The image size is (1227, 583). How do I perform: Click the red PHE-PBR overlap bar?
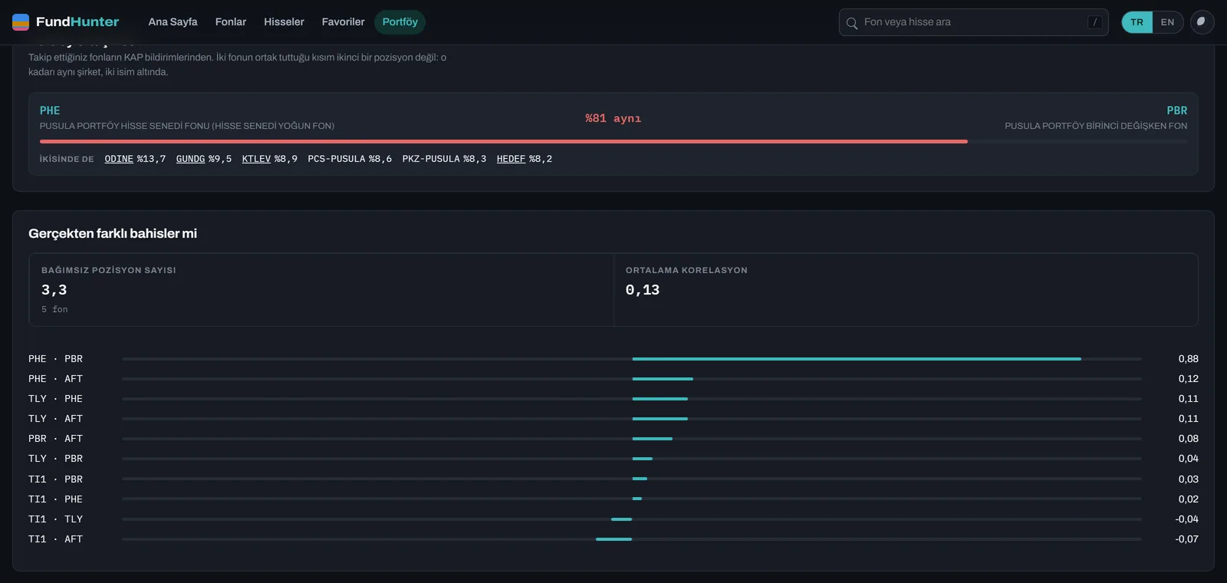[504, 142]
